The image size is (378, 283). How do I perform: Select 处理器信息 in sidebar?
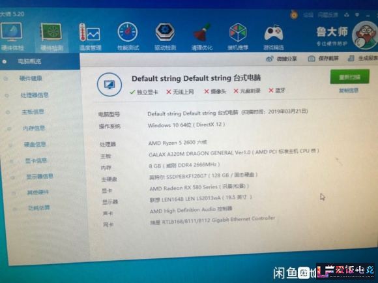tap(35, 95)
